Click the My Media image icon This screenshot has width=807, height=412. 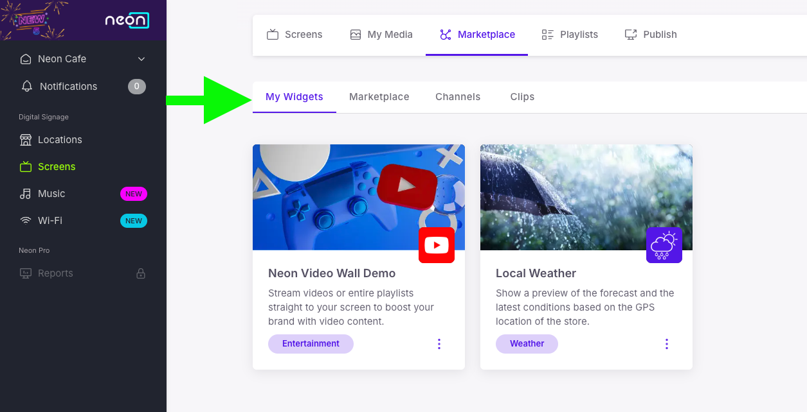356,35
